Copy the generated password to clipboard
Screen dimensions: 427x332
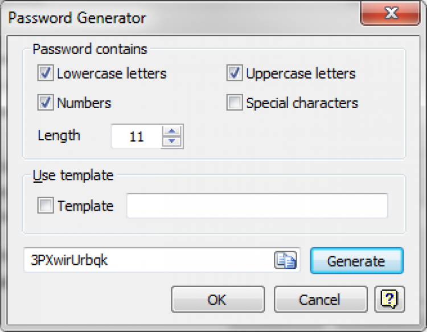click(286, 261)
